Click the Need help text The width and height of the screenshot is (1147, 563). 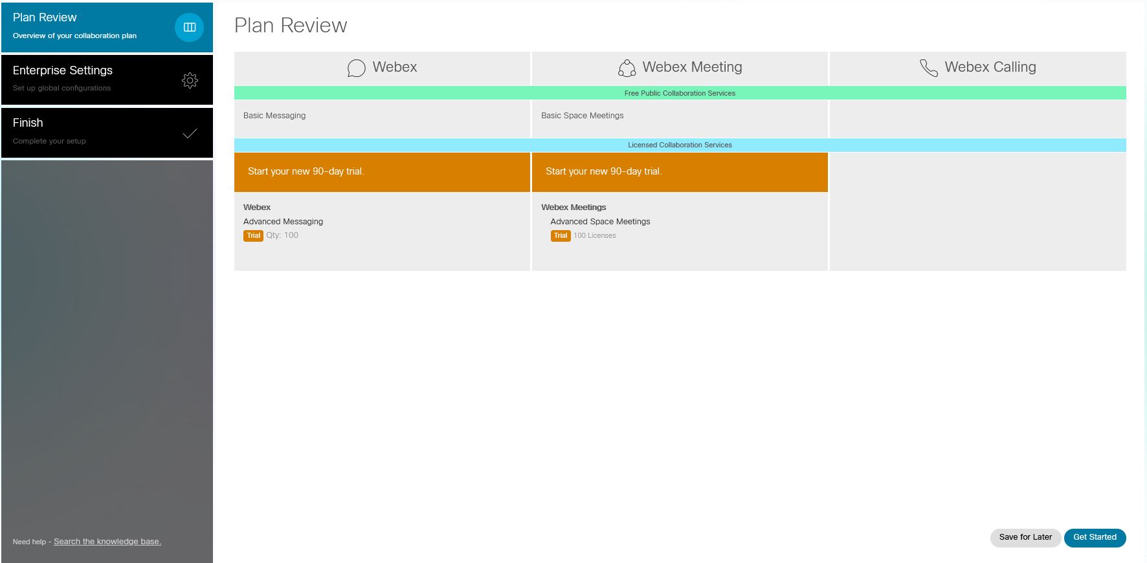[x=29, y=542]
